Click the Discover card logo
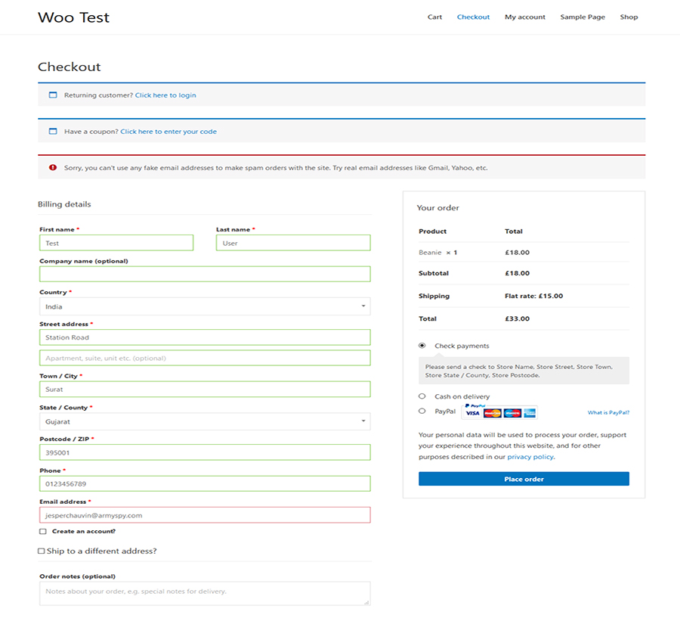 [512, 413]
